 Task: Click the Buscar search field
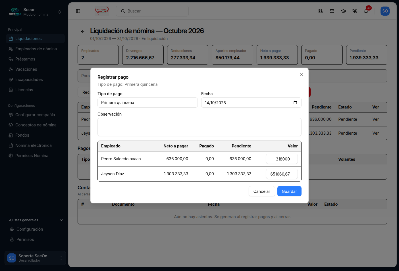(152, 11)
